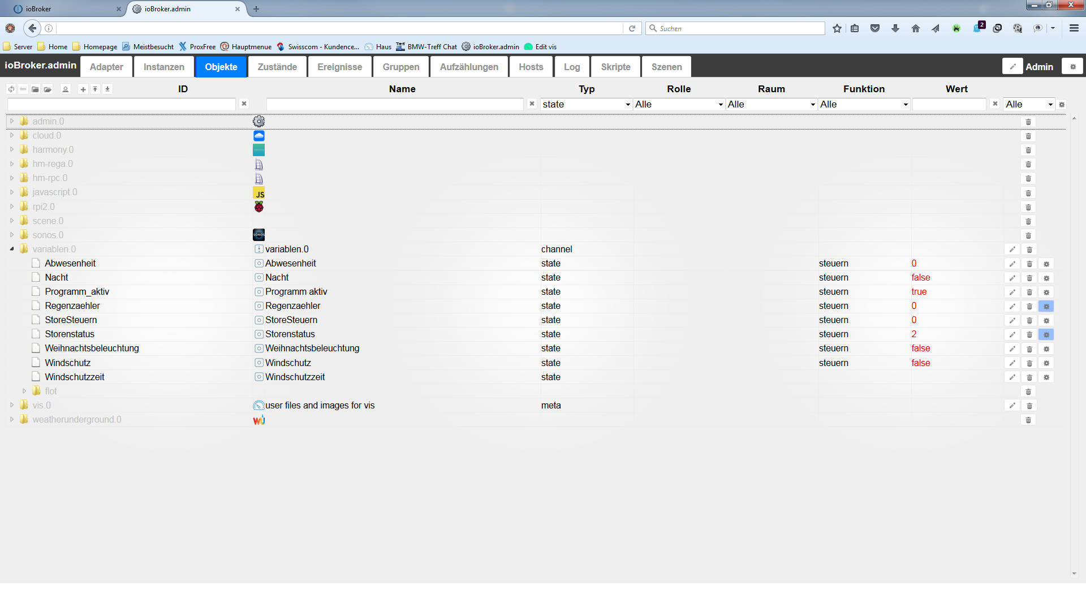Toggle highlighted settings gear for Storenstatus row
The width and height of the screenshot is (1086, 611).
[1046, 334]
